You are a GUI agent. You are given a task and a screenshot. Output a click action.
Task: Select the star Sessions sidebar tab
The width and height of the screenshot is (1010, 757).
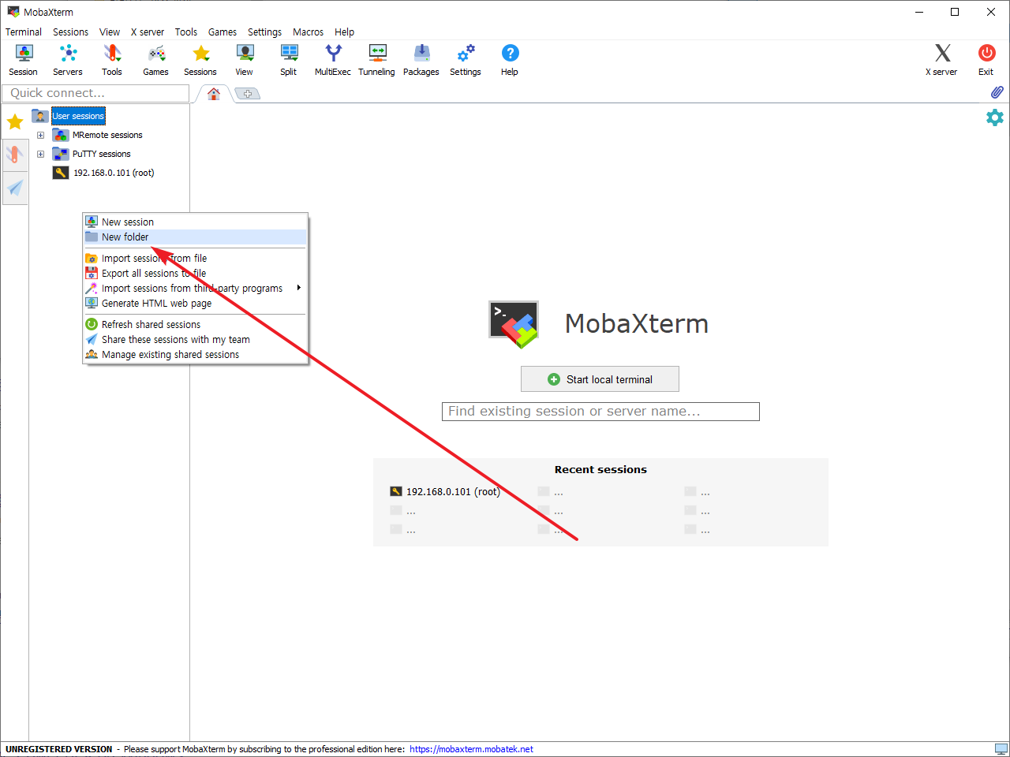[15, 121]
